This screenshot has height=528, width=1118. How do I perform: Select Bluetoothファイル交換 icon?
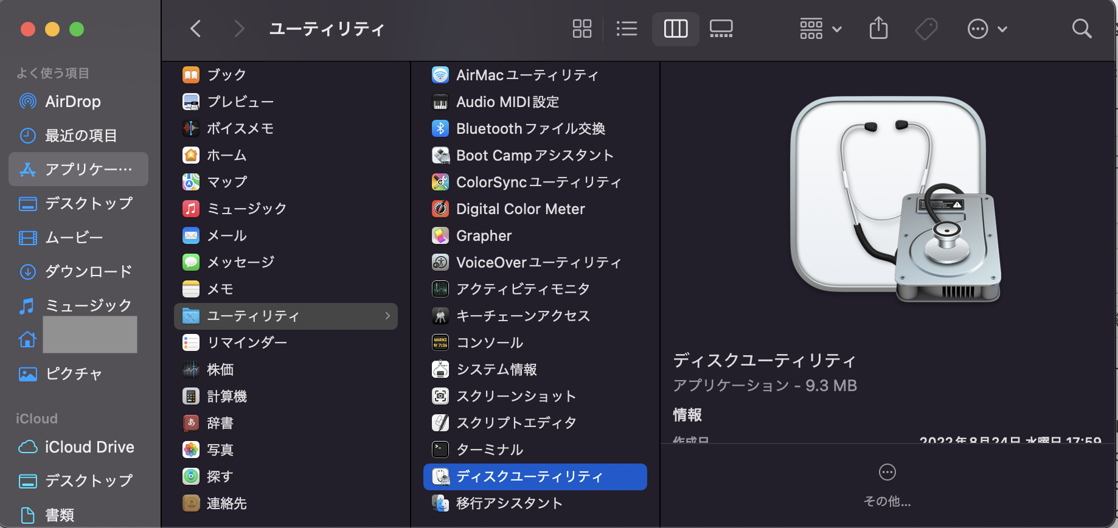click(440, 128)
